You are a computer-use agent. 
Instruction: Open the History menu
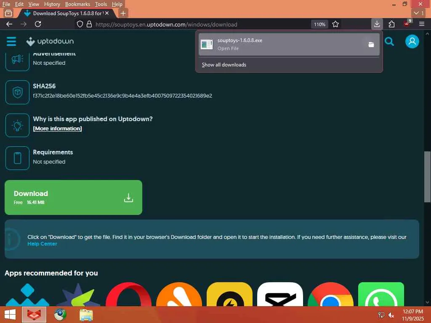coord(52,4)
